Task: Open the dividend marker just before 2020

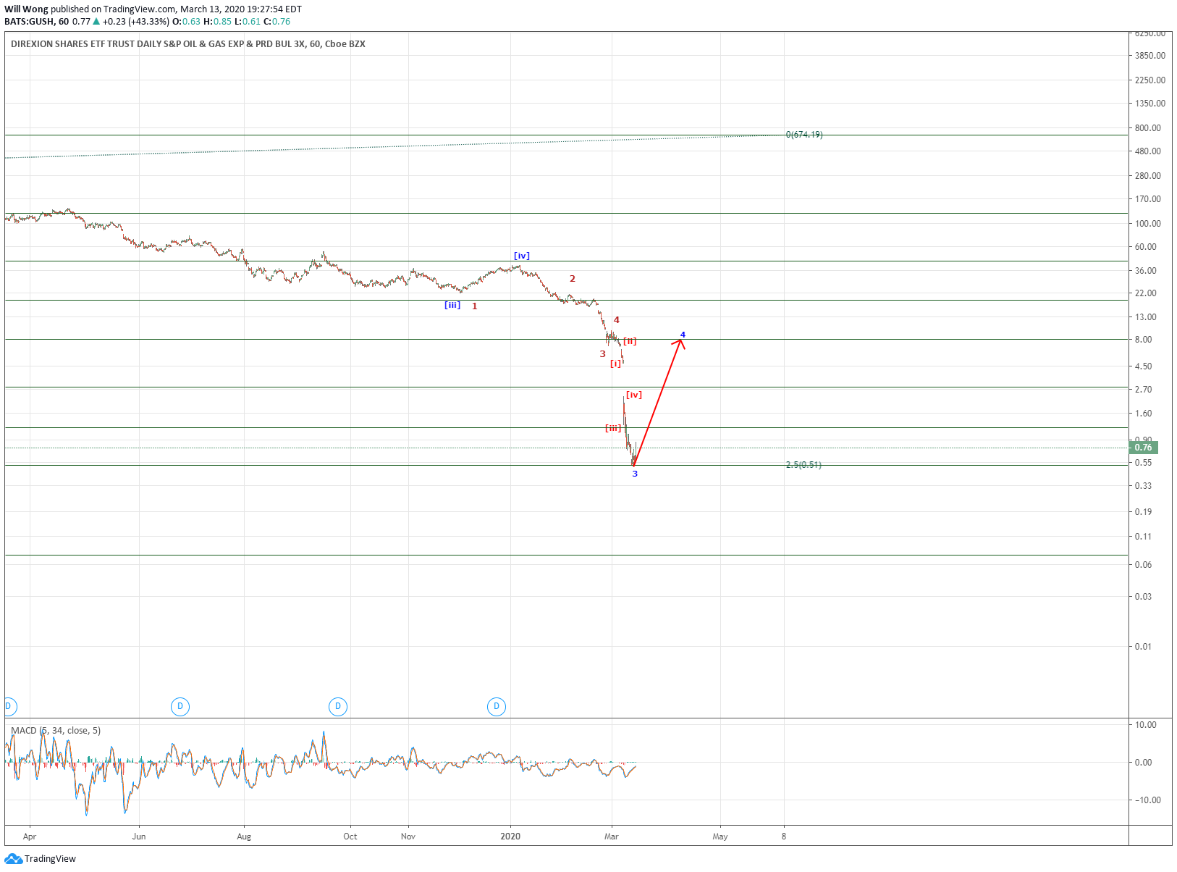Action: click(497, 706)
